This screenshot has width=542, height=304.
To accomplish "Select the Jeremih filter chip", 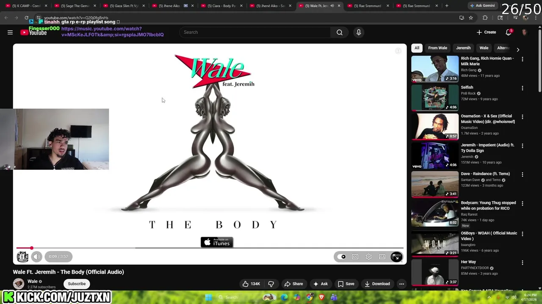I will pyautogui.click(x=463, y=48).
